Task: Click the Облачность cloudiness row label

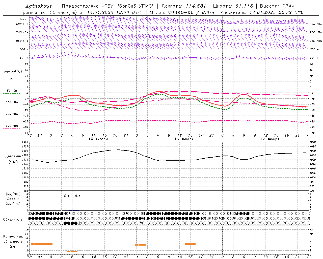Action: tap(13, 220)
